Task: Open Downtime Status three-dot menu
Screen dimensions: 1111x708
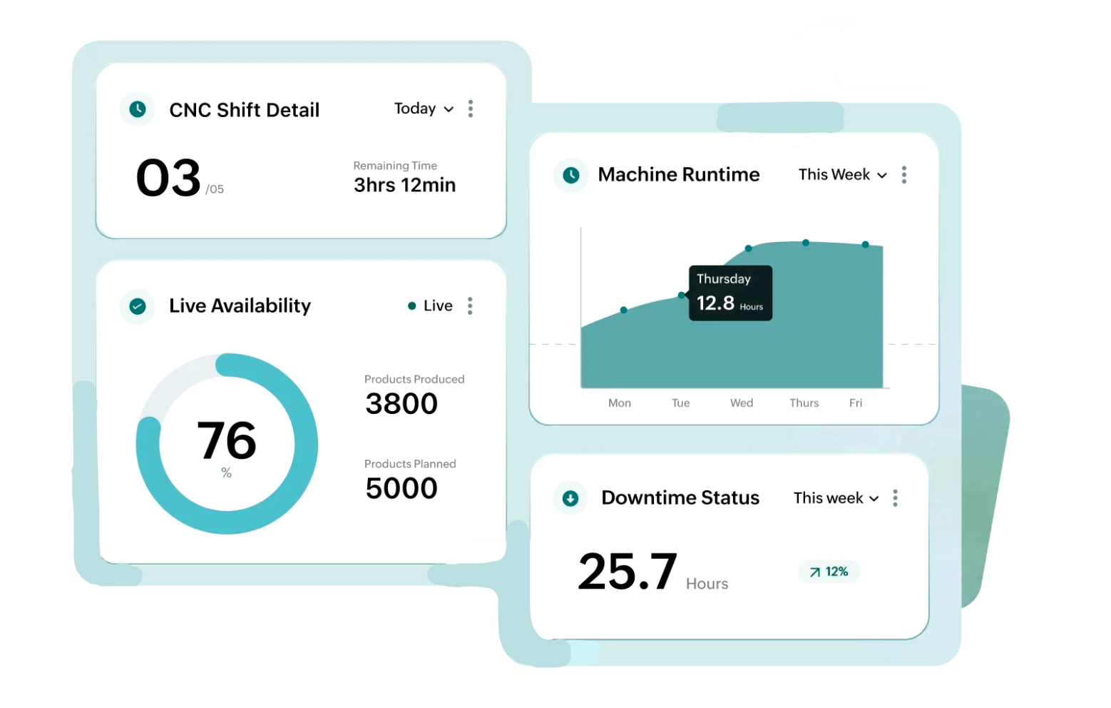Action: coord(896,498)
